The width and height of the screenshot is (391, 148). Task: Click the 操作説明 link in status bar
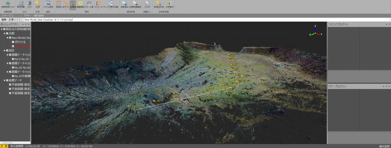click(x=384, y=146)
